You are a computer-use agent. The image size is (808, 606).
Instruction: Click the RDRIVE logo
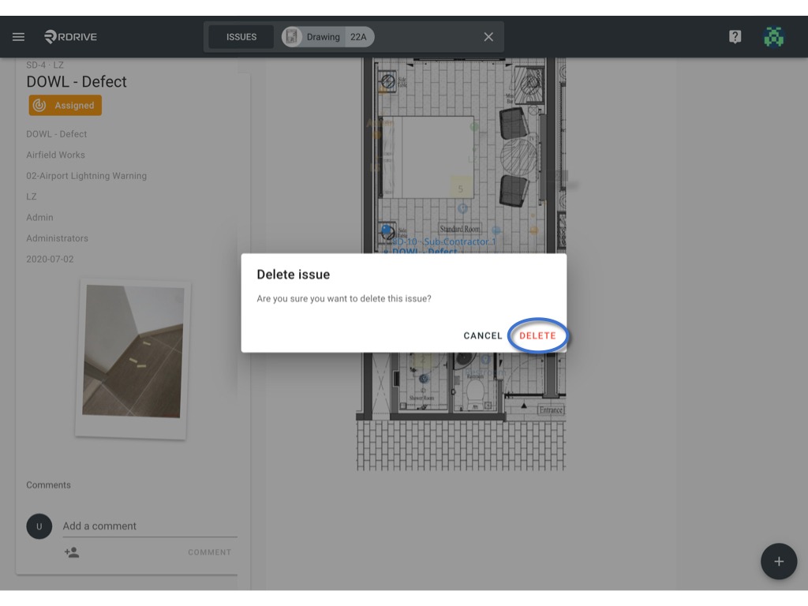(x=70, y=36)
